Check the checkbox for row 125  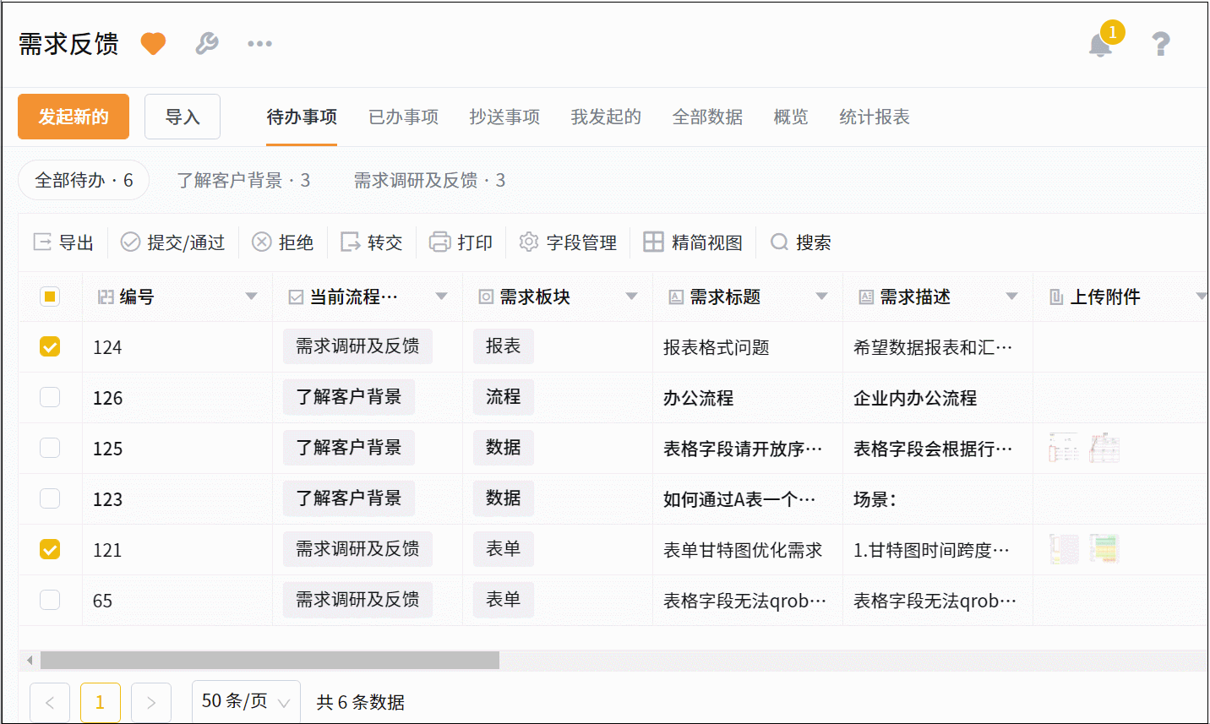tap(50, 448)
